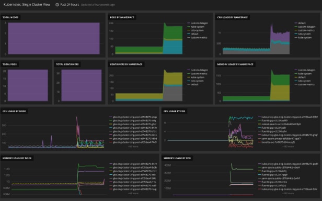
Task: Click the first purple kube-proxy marker in CPU Usage by Pod
Action: (x=260, y=117)
